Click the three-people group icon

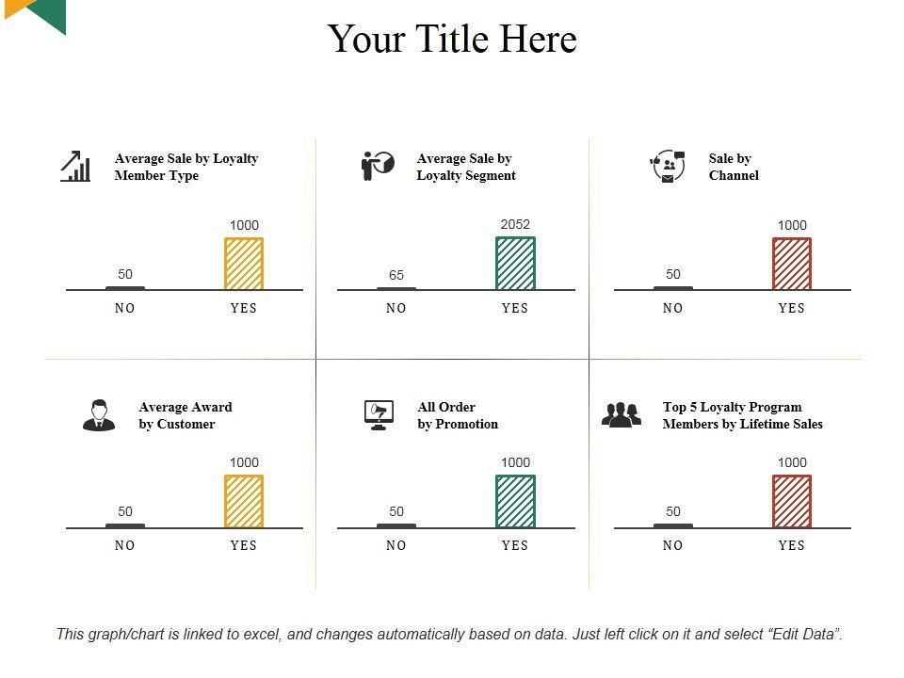click(621, 415)
